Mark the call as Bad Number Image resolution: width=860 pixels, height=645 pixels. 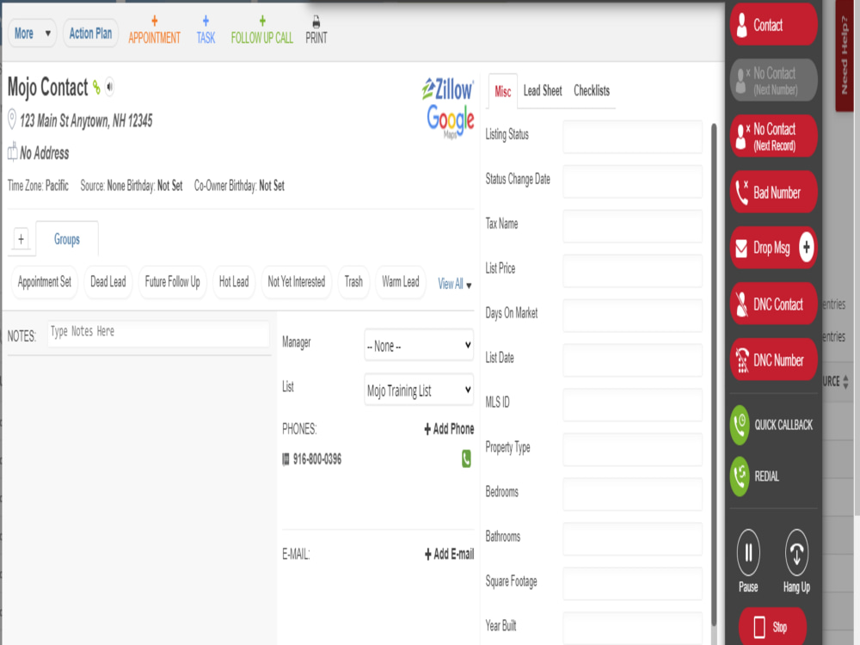point(773,192)
